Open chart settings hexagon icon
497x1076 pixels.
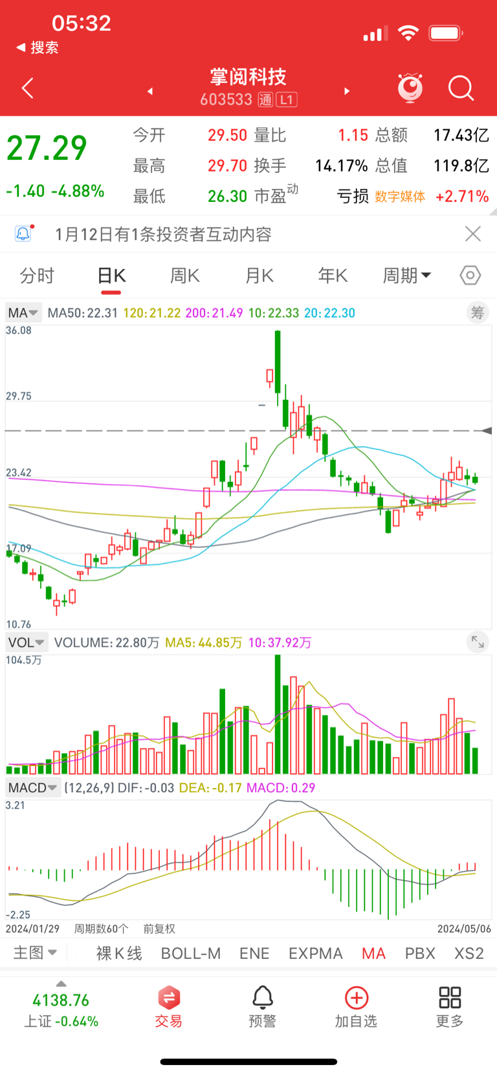pos(470,276)
